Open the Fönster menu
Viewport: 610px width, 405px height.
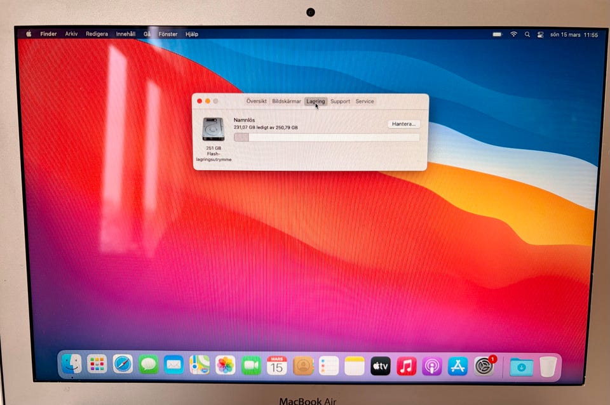click(x=168, y=34)
